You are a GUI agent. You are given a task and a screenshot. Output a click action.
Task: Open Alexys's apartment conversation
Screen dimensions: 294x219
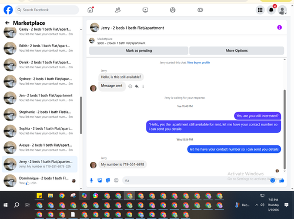click(x=39, y=147)
